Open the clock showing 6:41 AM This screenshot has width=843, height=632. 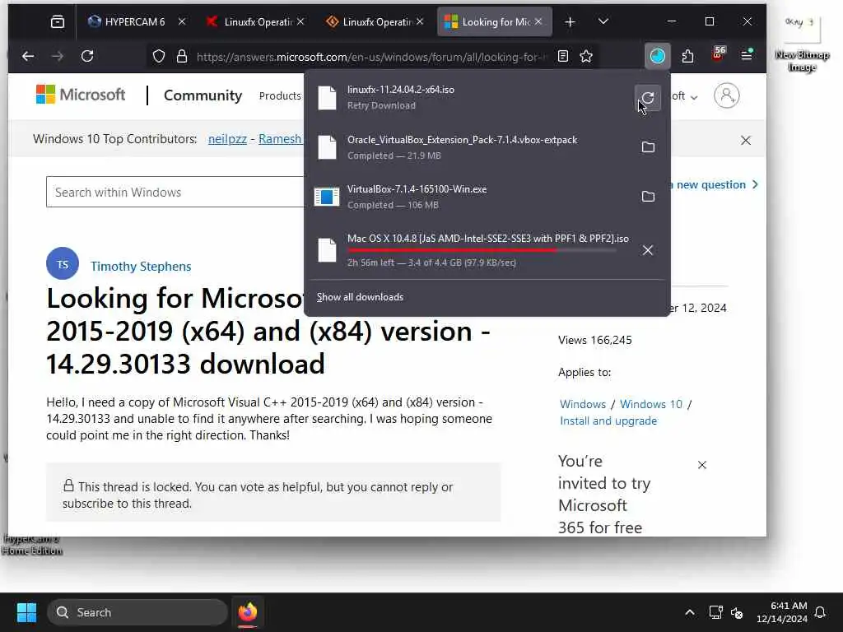pos(782,612)
